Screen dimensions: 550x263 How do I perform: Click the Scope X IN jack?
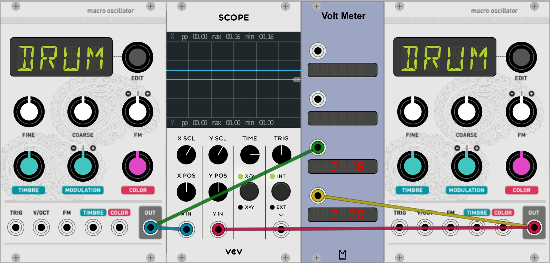[x=187, y=230]
